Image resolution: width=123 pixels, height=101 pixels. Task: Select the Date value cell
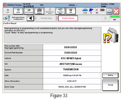[72, 75]
